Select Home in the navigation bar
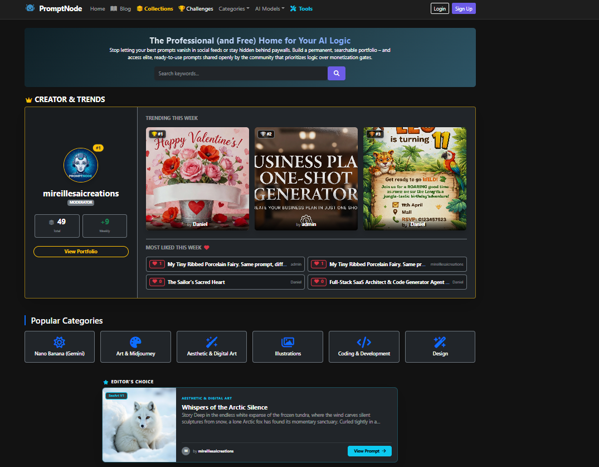The height and width of the screenshot is (467, 599). [98, 8]
